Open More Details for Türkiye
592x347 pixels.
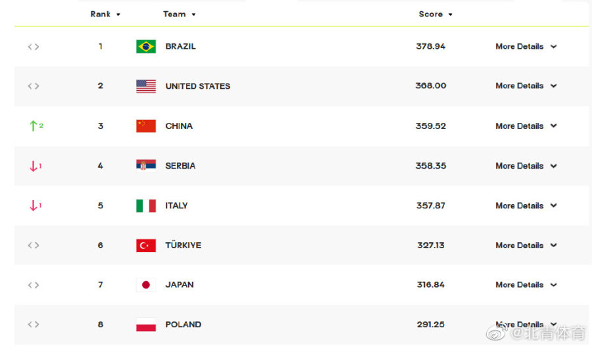[526, 245]
